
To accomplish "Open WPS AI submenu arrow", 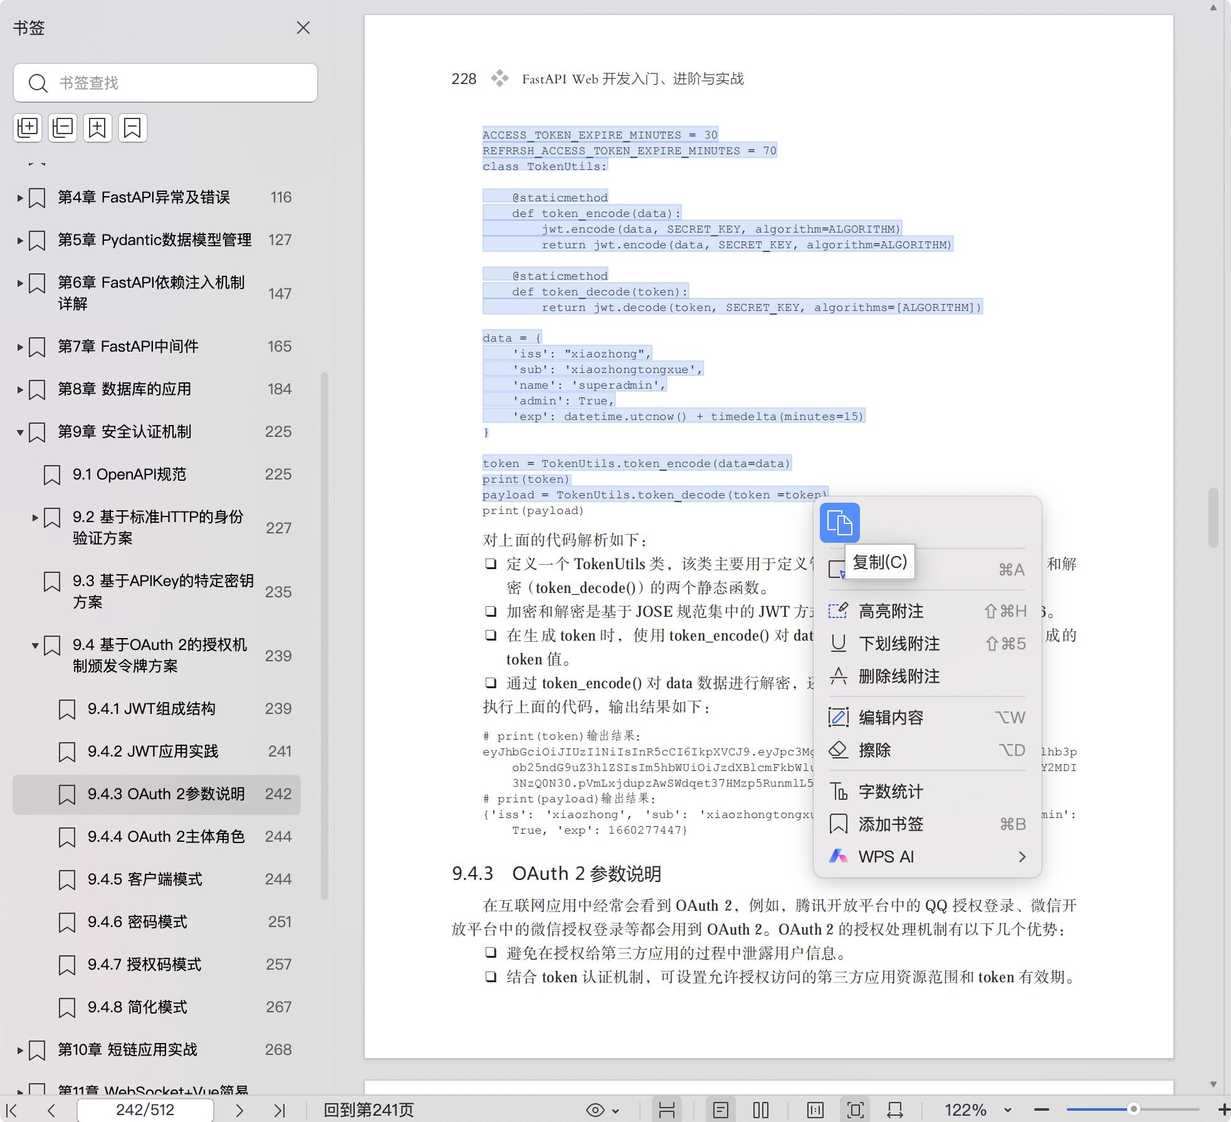I will coord(1022,857).
